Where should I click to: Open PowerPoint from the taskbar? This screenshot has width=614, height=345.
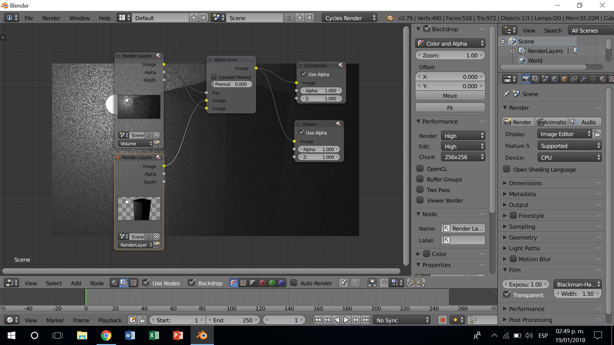178,335
